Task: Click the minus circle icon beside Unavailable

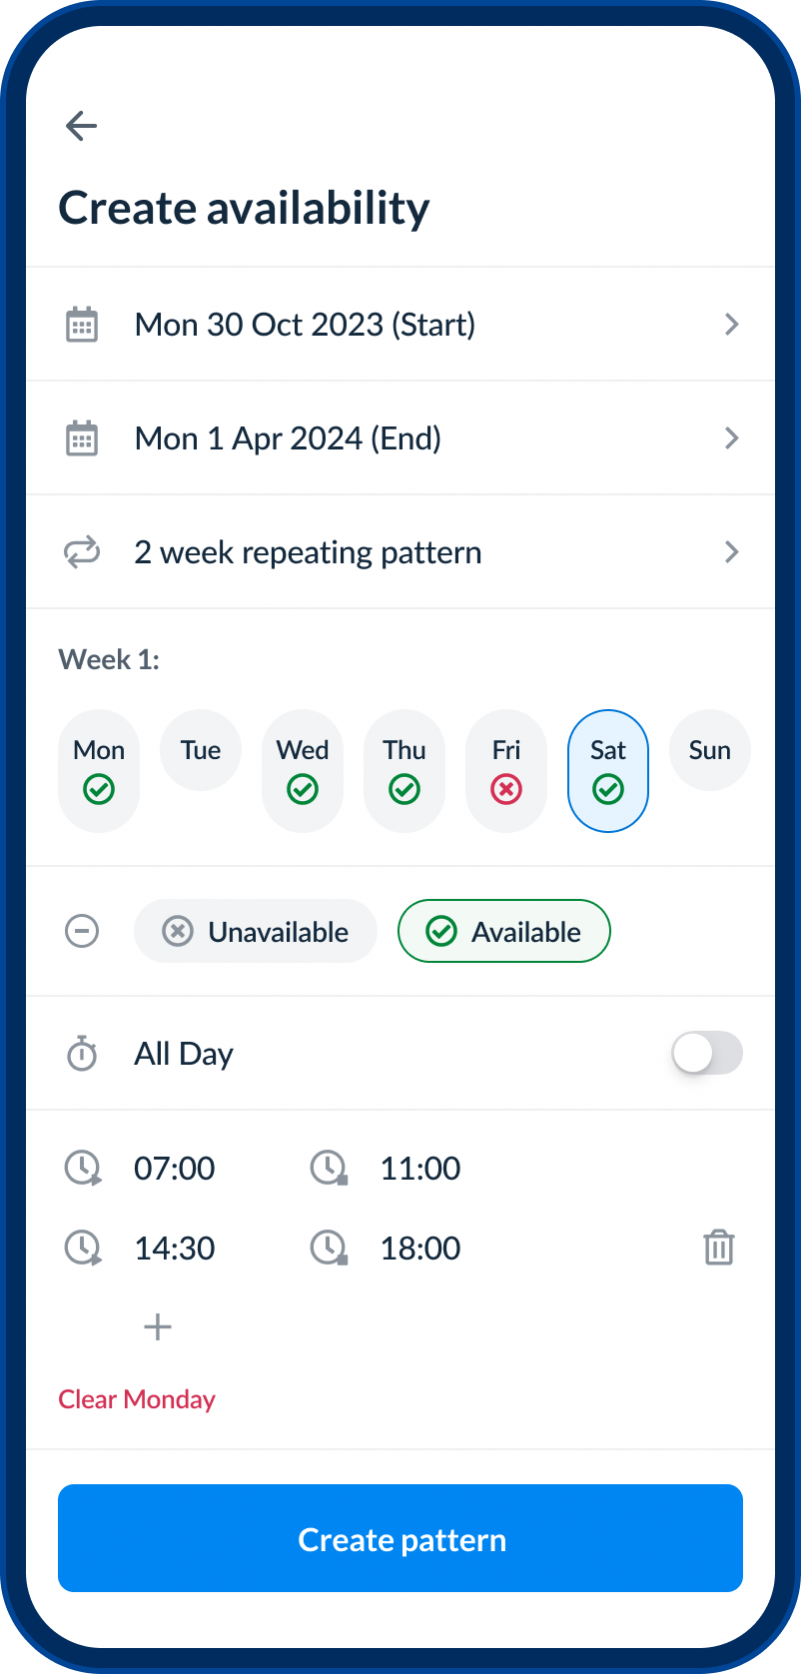Action: (x=82, y=932)
